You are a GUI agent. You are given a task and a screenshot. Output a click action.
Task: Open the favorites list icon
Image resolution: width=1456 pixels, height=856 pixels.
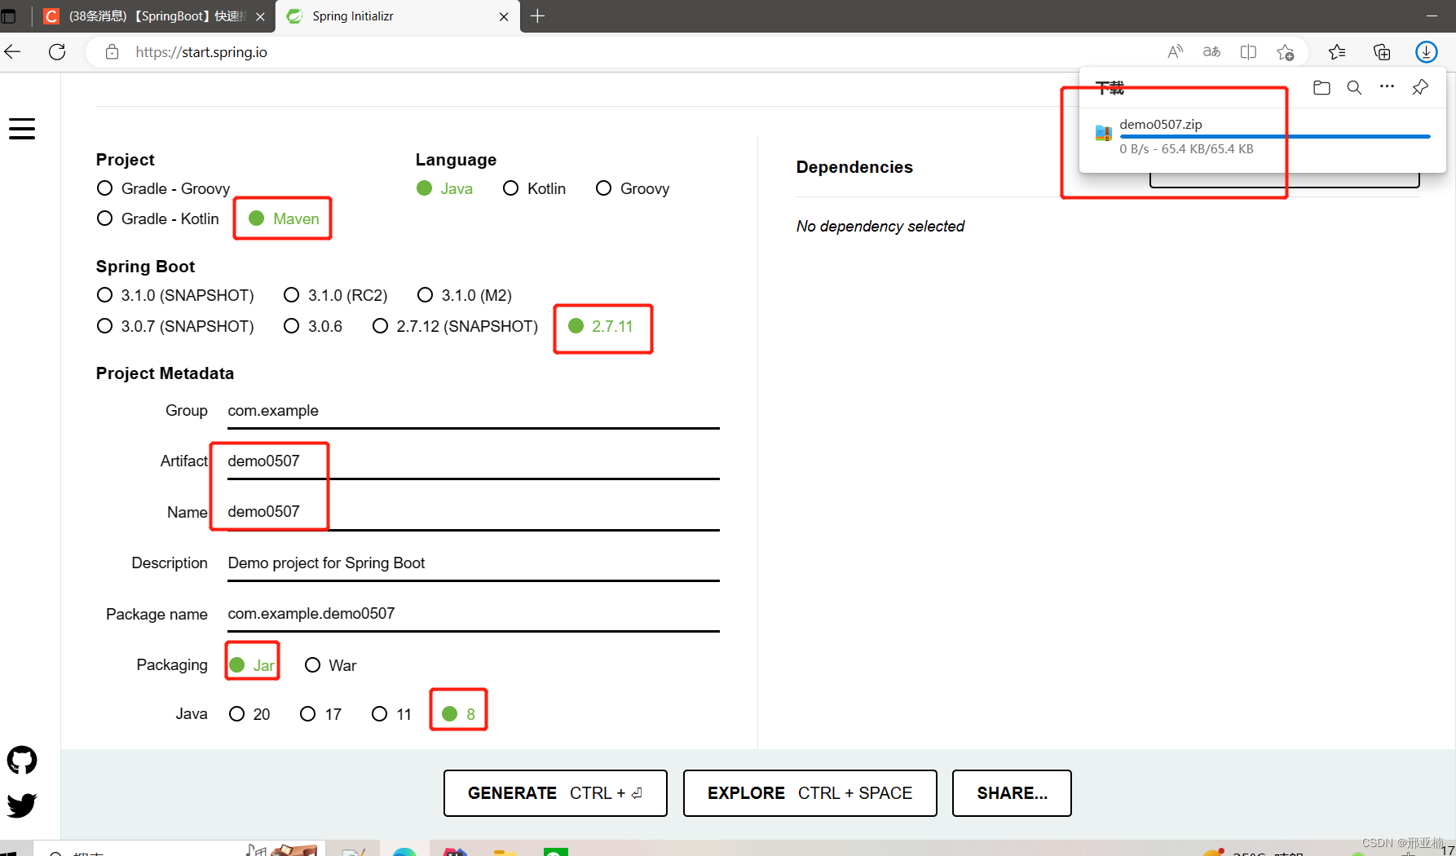(1337, 52)
